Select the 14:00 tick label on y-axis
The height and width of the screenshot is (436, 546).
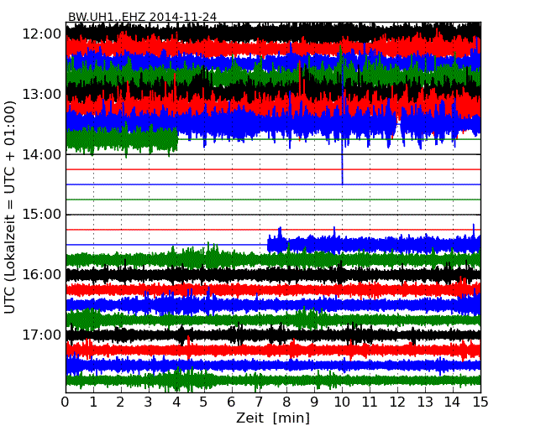click(x=40, y=154)
